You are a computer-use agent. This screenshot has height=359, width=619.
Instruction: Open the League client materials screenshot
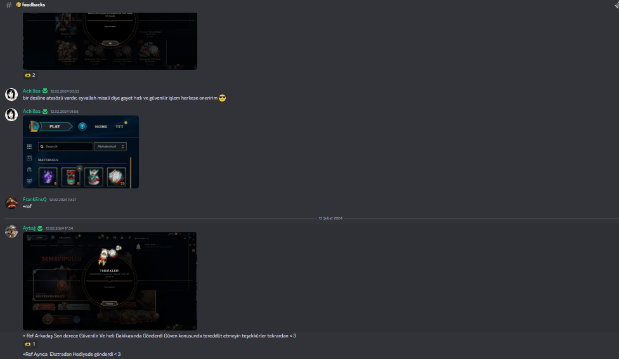pyautogui.click(x=81, y=152)
